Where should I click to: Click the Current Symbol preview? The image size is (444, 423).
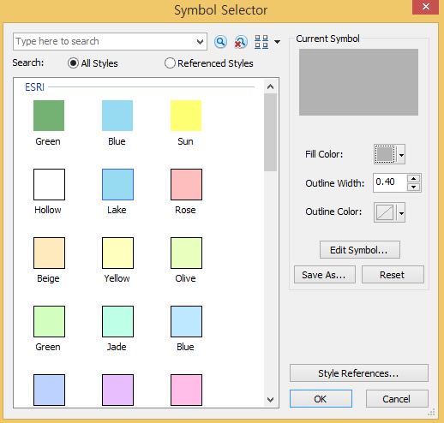click(358, 82)
